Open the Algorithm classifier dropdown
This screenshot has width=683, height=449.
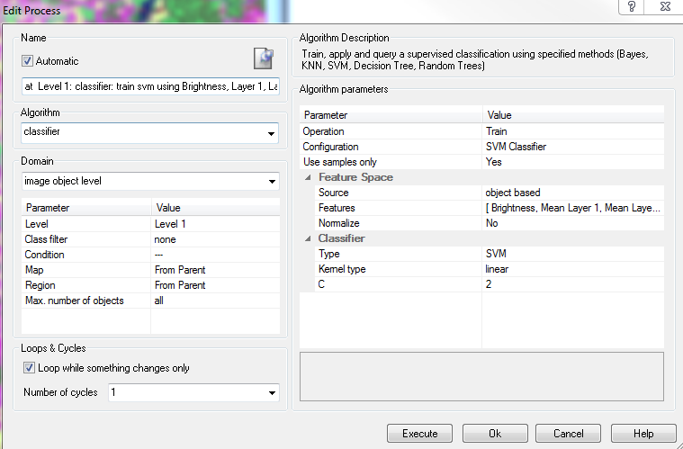point(272,133)
